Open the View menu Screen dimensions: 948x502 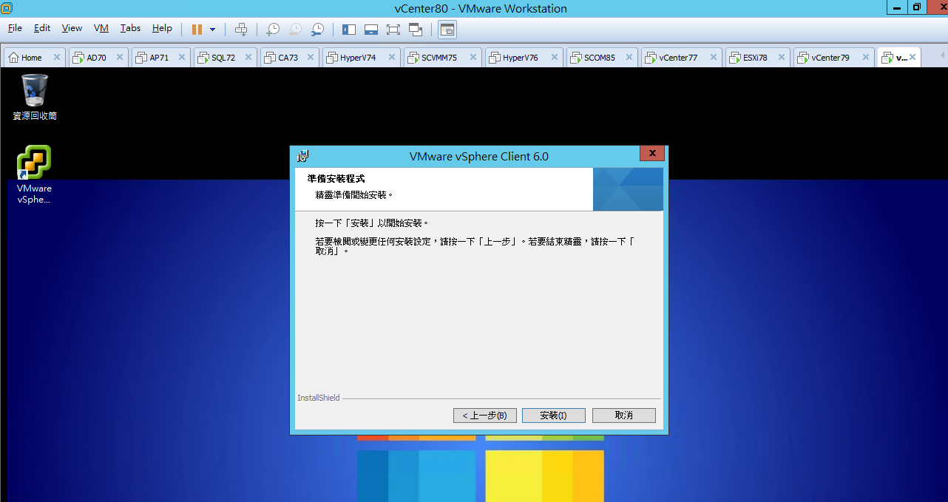pyautogui.click(x=72, y=28)
